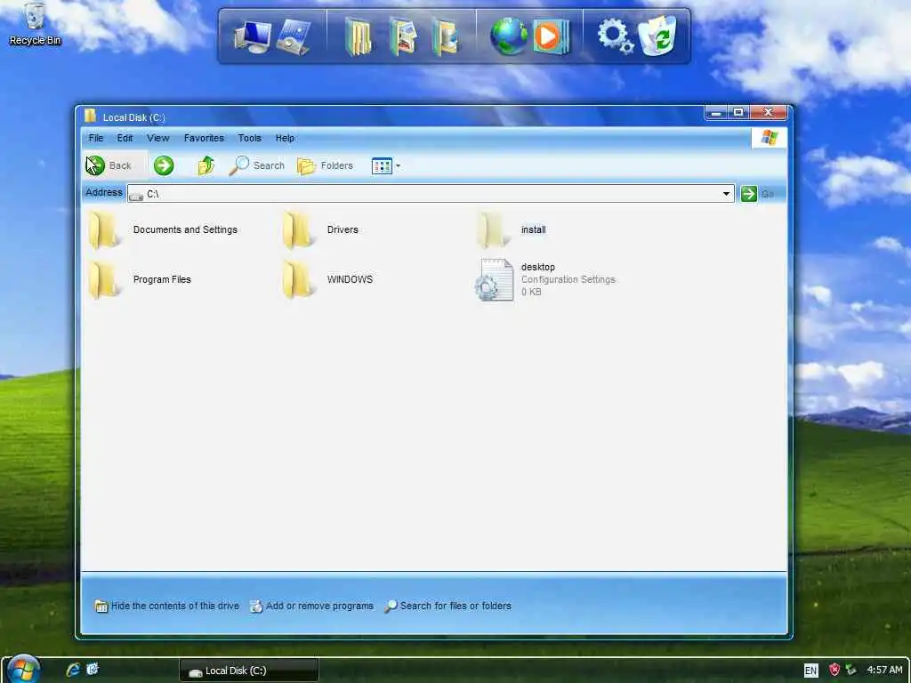Click the EN language indicator

810,671
